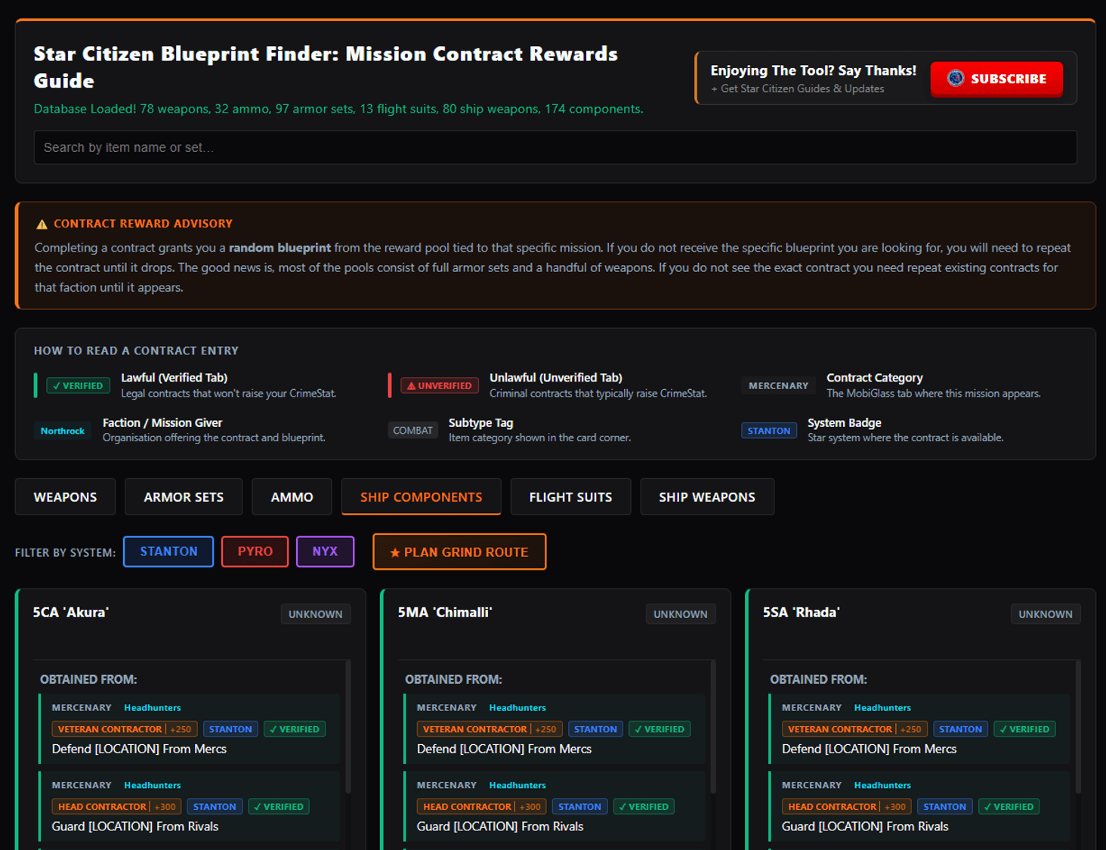Click the star icon on Plan Grind Route
The image size is (1106, 850).
tap(394, 552)
